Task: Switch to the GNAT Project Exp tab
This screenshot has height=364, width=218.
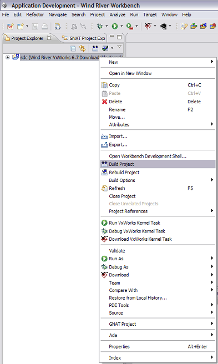Action: pos(84,38)
